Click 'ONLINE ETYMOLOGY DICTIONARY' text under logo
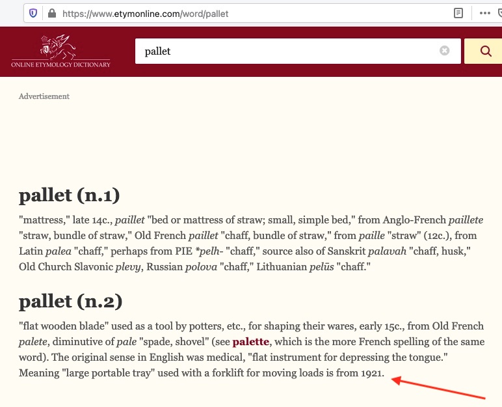The height and width of the screenshot is (407, 502). [x=60, y=64]
